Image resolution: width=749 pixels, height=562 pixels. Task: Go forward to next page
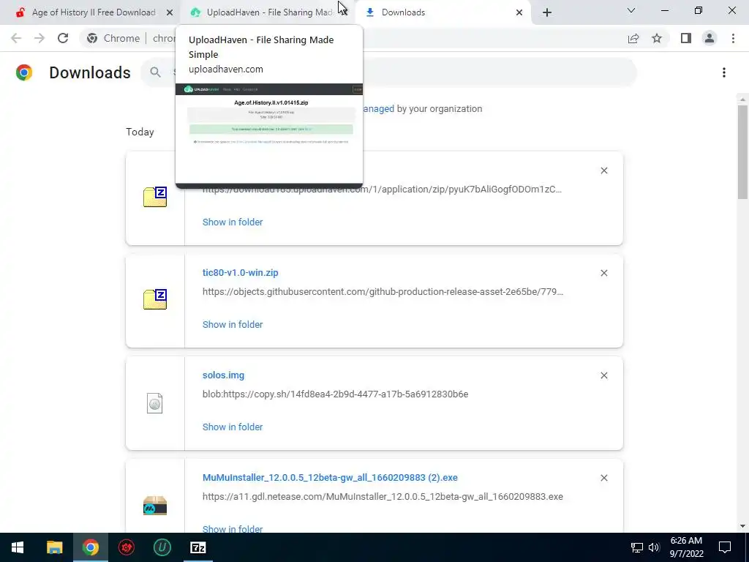click(x=39, y=38)
